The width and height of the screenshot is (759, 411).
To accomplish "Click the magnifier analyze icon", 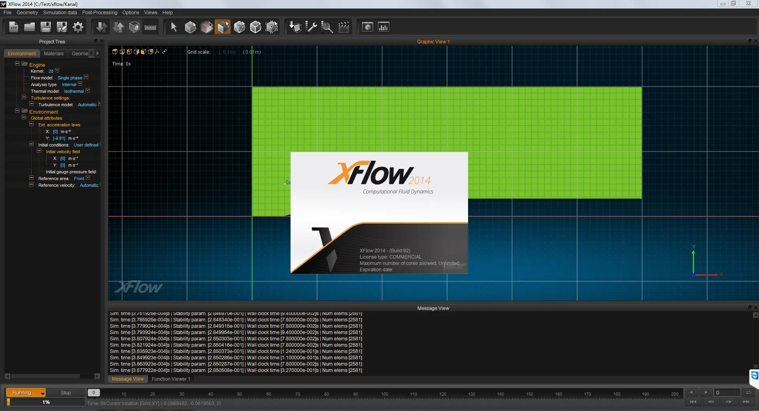I will [x=327, y=27].
